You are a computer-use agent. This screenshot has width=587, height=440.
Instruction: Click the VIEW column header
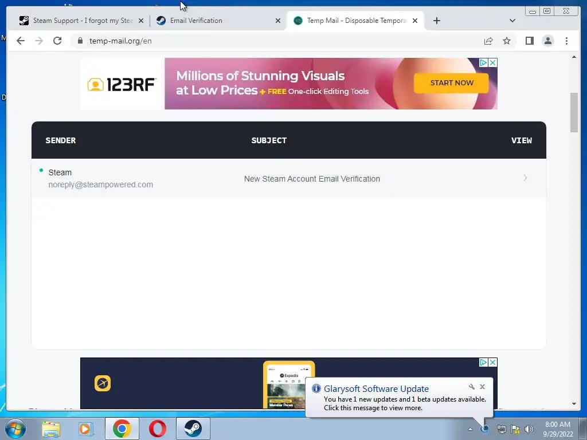pos(522,141)
